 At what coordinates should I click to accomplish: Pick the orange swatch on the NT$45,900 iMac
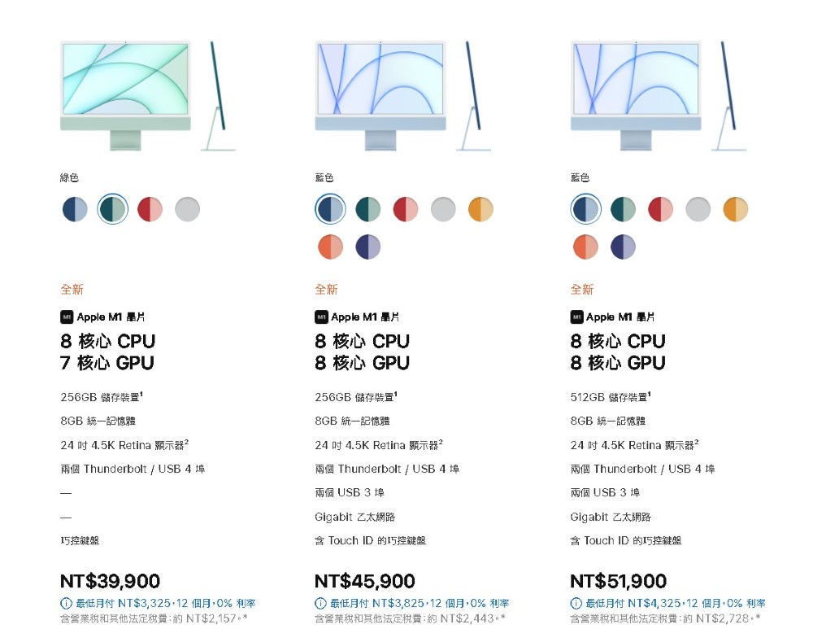330,247
